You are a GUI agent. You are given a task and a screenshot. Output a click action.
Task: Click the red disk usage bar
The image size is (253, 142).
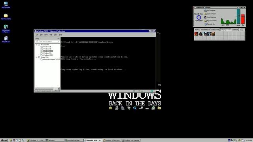(243, 19)
